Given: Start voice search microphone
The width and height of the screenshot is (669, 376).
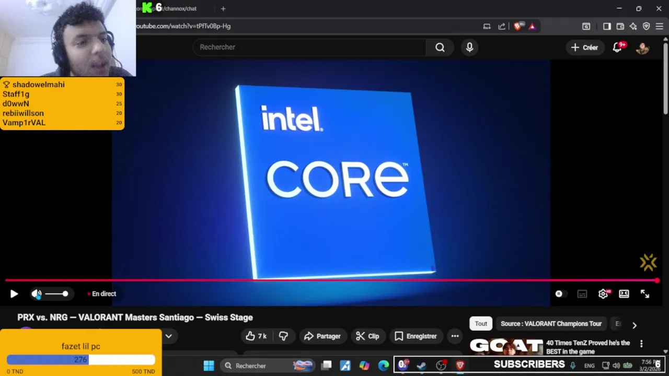Looking at the screenshot, I should coord(469,48).
